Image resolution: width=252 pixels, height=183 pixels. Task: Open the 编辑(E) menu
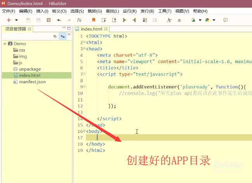point(26,11)
